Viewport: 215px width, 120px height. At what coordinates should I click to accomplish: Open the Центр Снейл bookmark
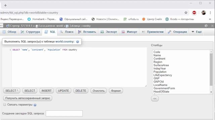pyautogui.click(x=152, y=19)
